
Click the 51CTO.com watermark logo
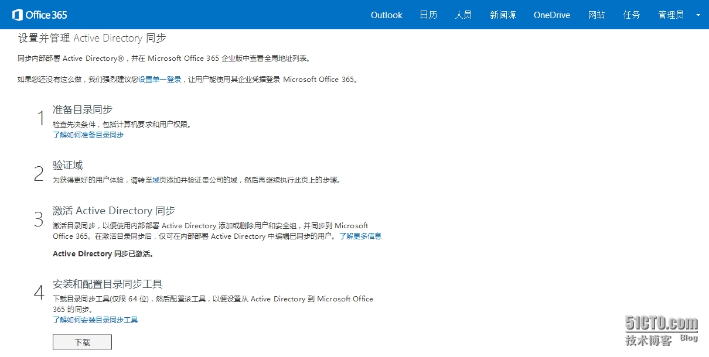pos(661,324)
